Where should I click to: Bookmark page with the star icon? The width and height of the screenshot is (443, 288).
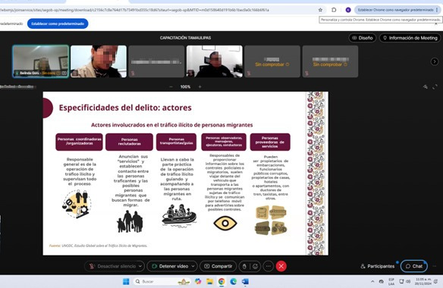[320, 10]
